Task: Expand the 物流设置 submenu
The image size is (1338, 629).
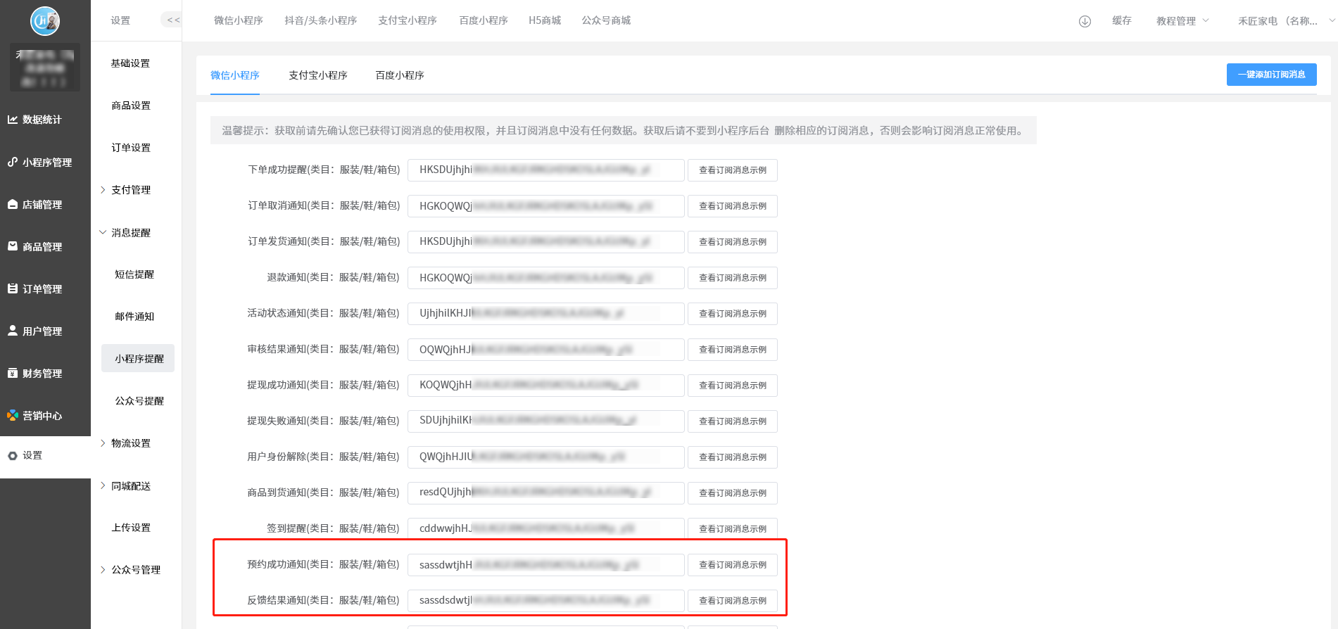Action: [x=103, y=443]
